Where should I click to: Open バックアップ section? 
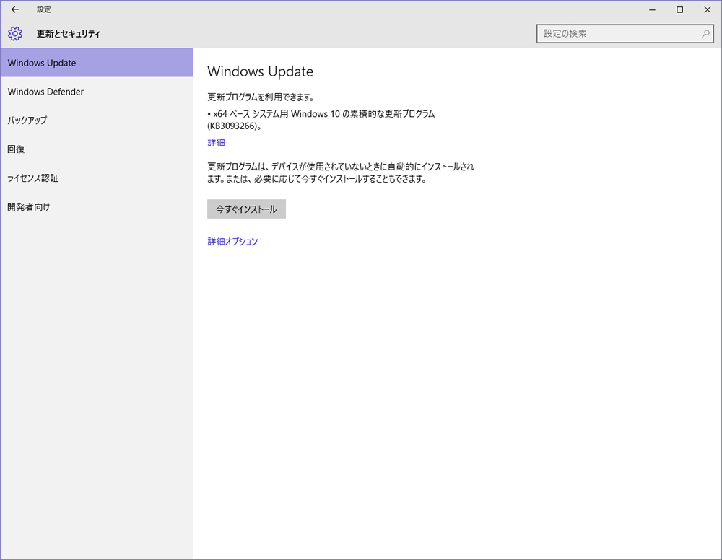coord(96,121)
